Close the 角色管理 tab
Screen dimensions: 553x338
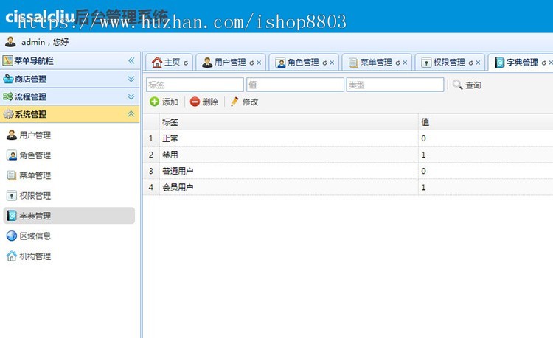[x=332, y=63]
